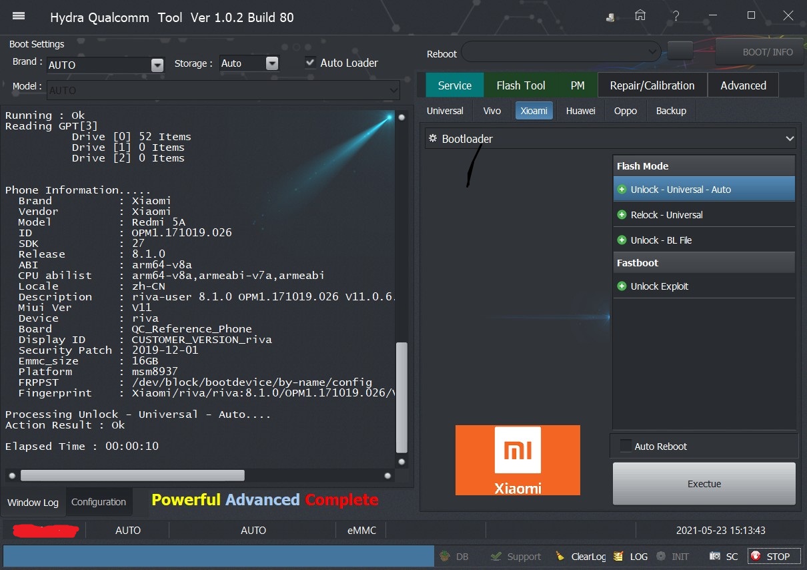Click the gear icon beside Bootloader
The width and height of the screenshot is (807, 570).
(x=433, y=138)
